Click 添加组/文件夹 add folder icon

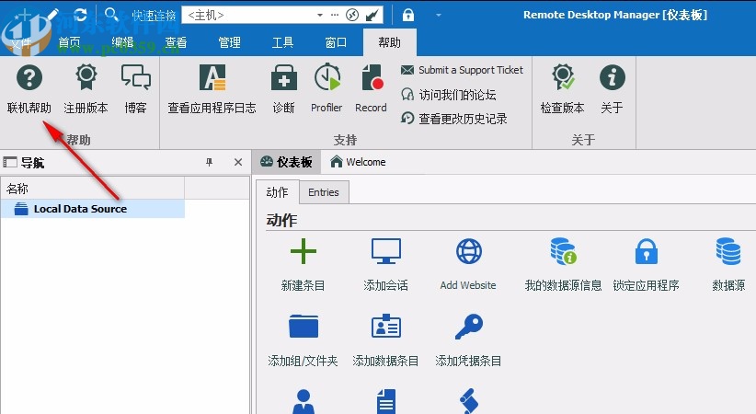coord(304,327)
